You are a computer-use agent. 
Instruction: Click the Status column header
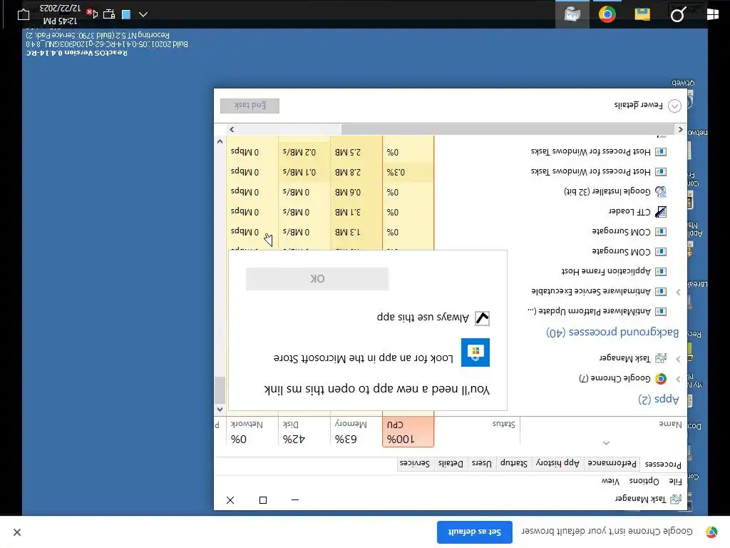[x=477, y=432]
